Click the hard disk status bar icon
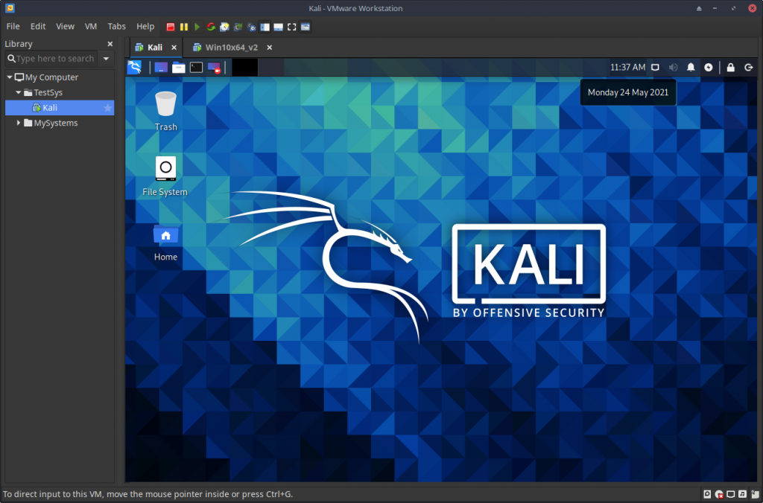 [707, 494]
